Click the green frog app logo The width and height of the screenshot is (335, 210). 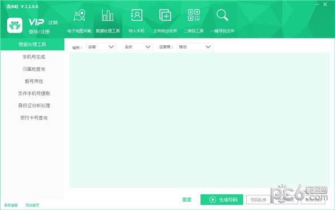pos(15,26)
